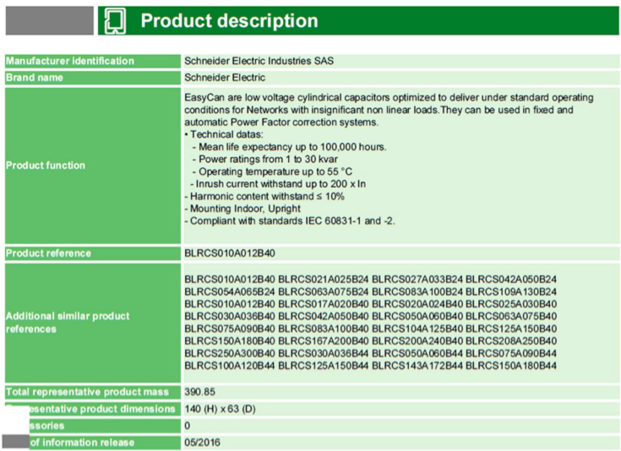Select the mass value 390.85

[x=200, y=392]
